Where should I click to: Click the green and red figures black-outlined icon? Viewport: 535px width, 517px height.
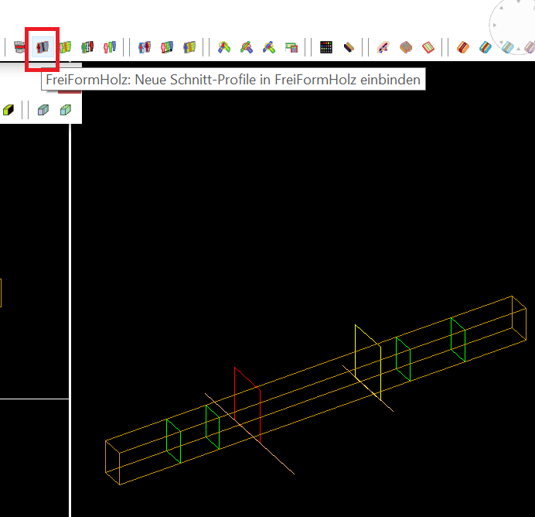click(87, 47)
